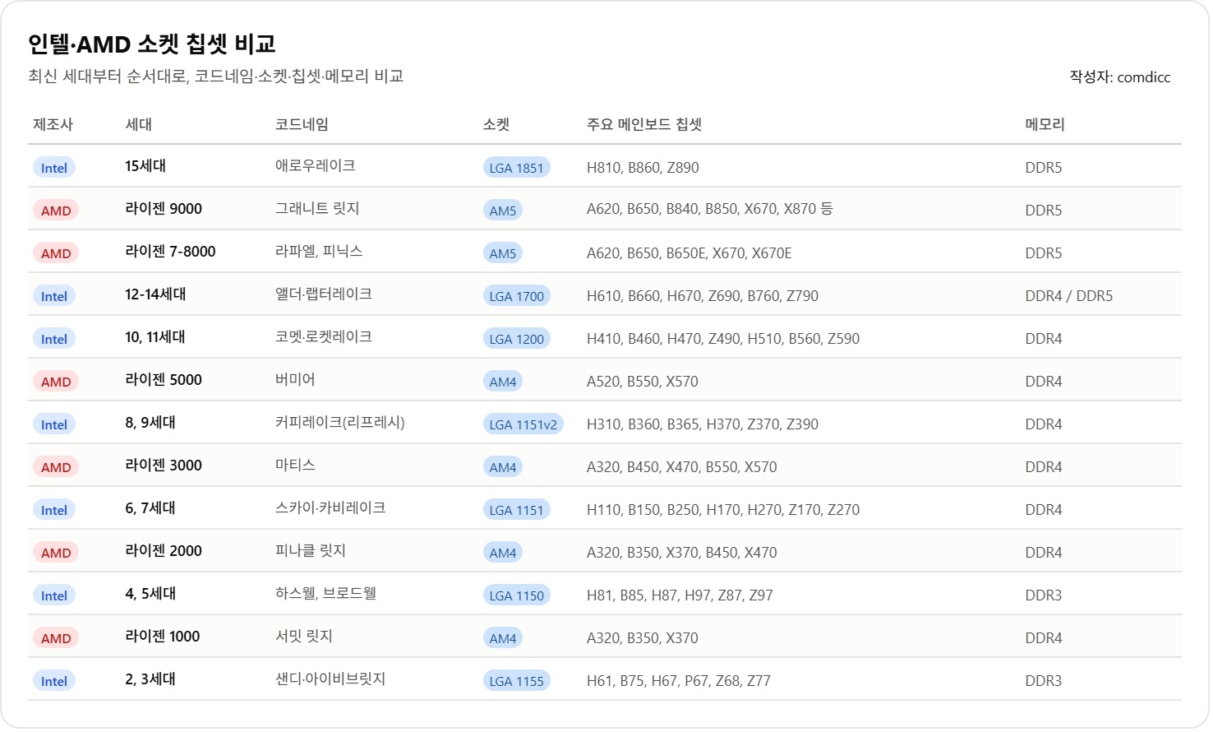Image resolution: width=1213 pixels, height=732 pixels.
Task: Click the 세대 column header
Action: point(138,124)
